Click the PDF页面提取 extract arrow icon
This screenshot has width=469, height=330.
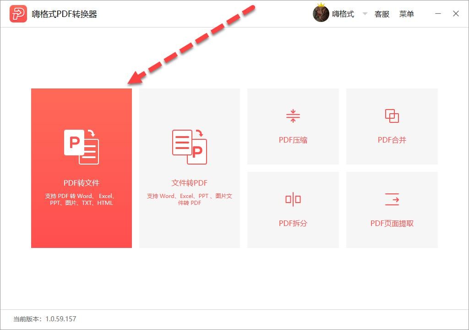pyautogui.click(x=392, y=199)
